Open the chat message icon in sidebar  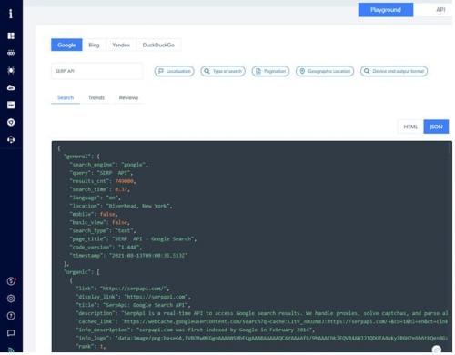point(11,333)
